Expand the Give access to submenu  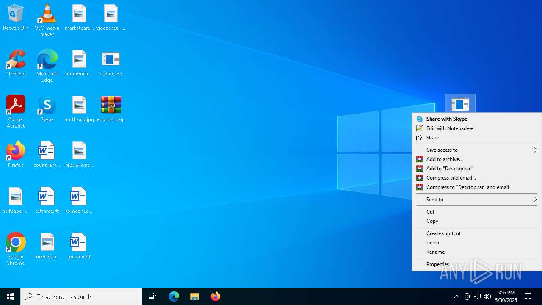[477, 150]
